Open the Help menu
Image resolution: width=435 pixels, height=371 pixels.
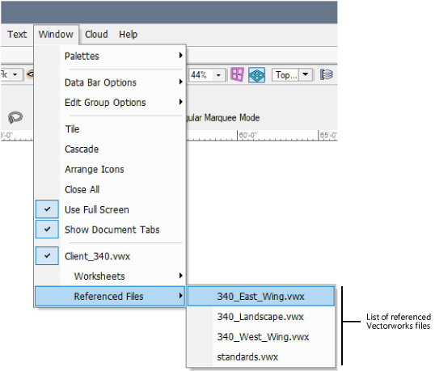(x=129, y=35)
